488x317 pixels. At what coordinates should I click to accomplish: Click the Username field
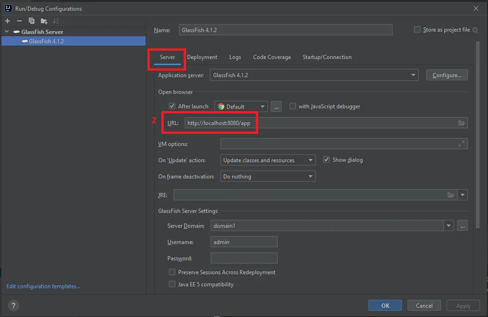point(244,242)
